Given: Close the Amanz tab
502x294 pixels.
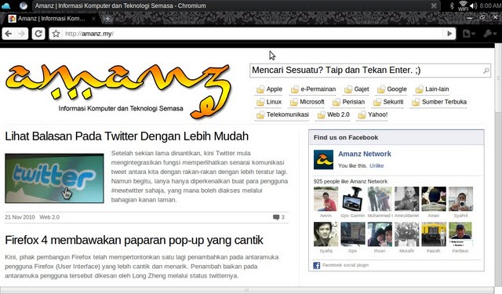Looking at the screenshot, I should click(93, 19).
